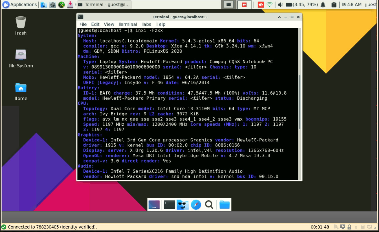
Task: Click the magnifier search icon in dock
Action: pyautogui.click(x=209, y=205)
